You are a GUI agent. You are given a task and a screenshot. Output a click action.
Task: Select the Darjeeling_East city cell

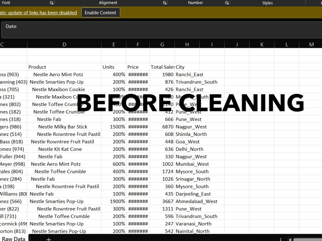[193, 194]
